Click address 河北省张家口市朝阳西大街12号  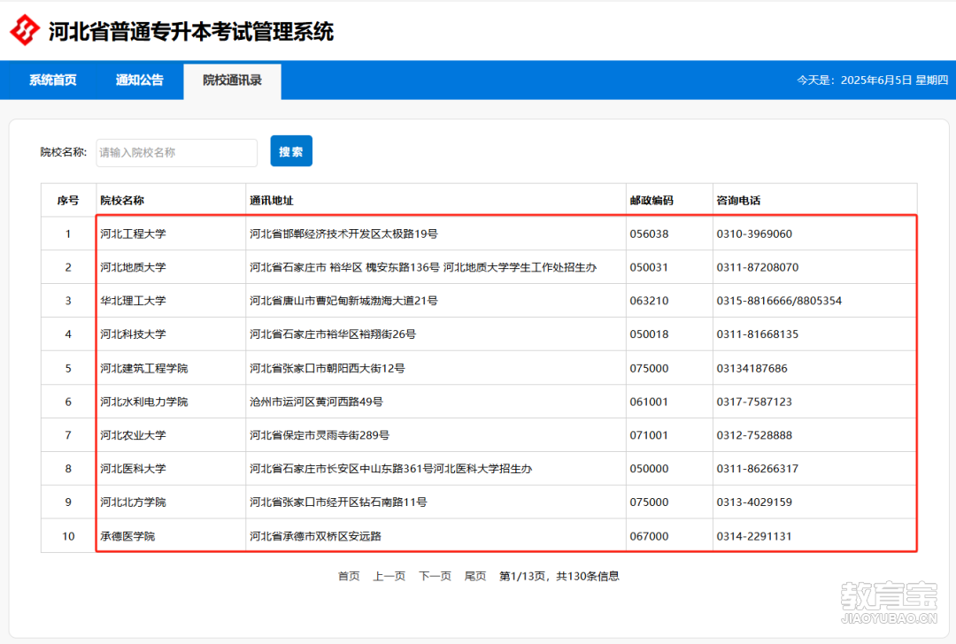click(327, 369)
